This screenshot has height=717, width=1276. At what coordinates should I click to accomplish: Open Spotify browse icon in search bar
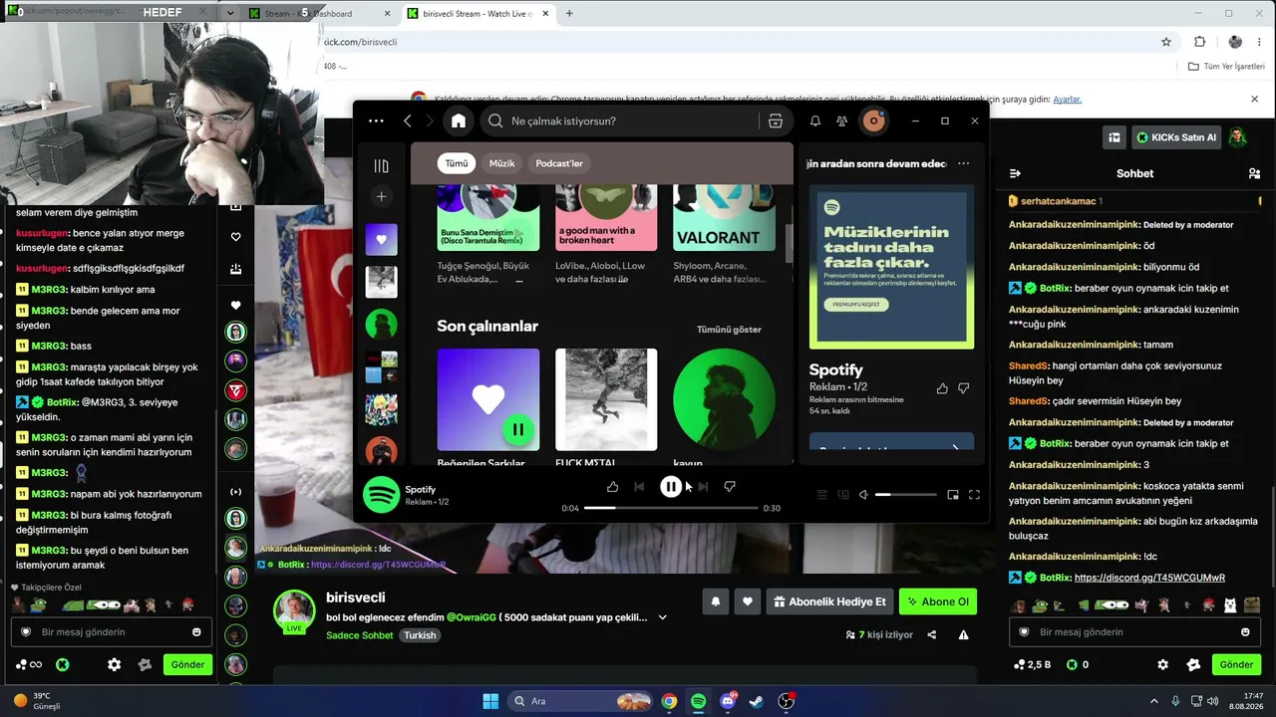[775, 120]
